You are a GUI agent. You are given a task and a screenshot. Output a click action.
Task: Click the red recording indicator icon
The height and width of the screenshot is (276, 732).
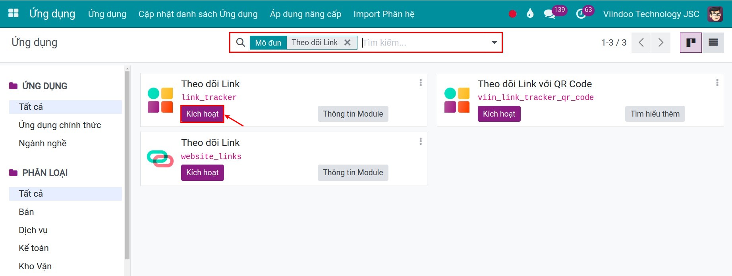click(512, 14)
